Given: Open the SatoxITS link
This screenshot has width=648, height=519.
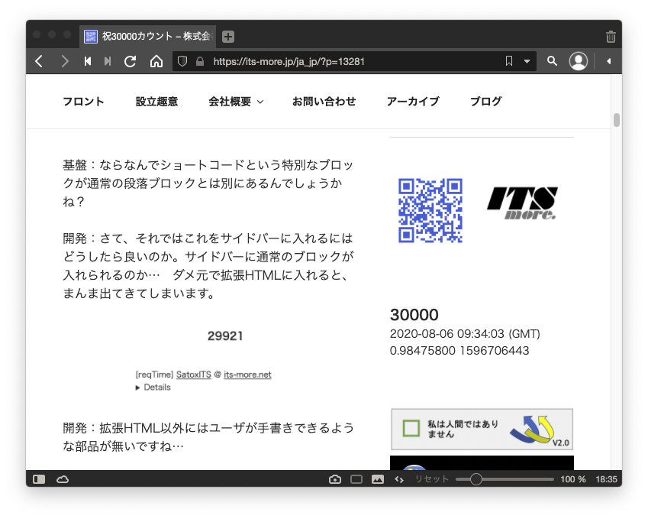Looking at the screenshot, I should coord(194,375).
